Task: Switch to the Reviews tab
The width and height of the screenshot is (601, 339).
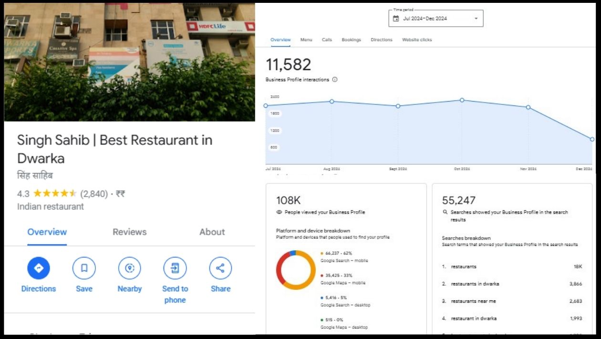Action: tap(129, 232)
